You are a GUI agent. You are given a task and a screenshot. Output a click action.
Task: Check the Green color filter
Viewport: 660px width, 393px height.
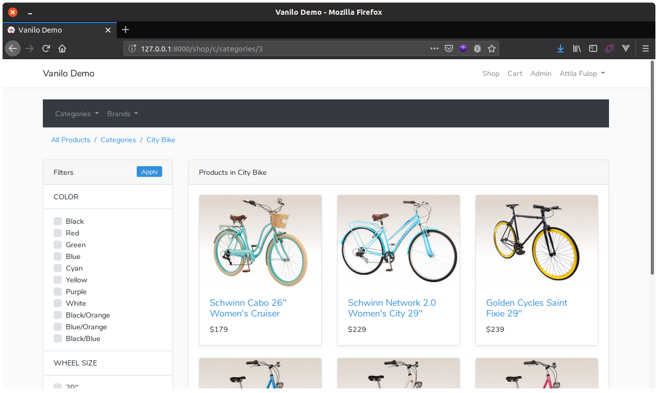coord(58,245)
